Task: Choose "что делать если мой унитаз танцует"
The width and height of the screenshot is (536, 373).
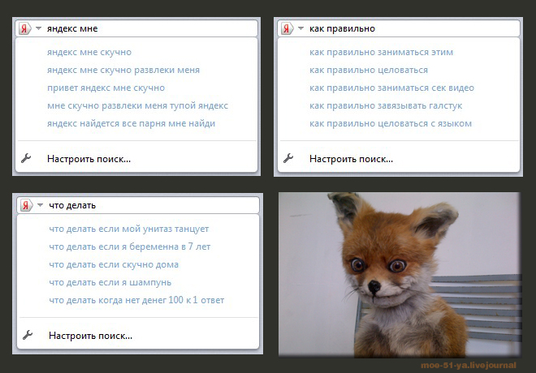Action: (128, 229)
